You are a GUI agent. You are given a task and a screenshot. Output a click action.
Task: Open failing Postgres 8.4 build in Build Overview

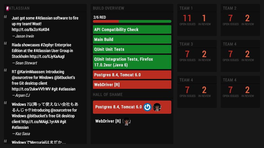[x=132, y=75]
